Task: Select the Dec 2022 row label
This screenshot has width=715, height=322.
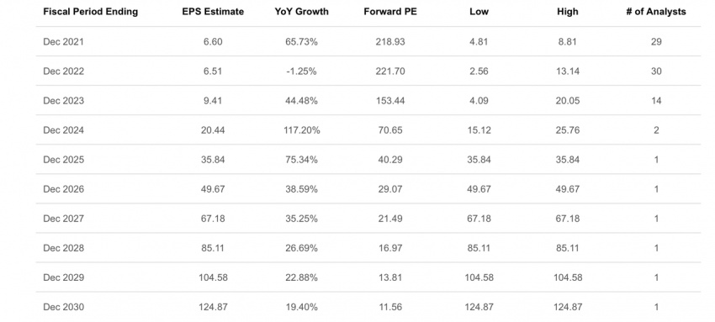Action: tap(64, 71)
